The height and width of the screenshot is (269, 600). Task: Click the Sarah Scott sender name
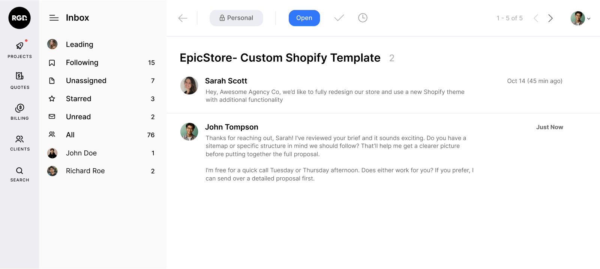(x=226, y=81)
